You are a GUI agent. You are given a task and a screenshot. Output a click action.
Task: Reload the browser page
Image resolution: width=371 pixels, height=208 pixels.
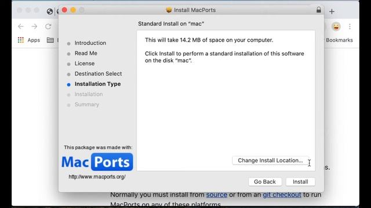[x=48, y=27]
